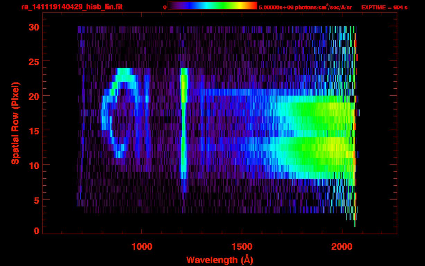Click the rainbow color scale bar
425x266 pixels.
pos(212,6)
